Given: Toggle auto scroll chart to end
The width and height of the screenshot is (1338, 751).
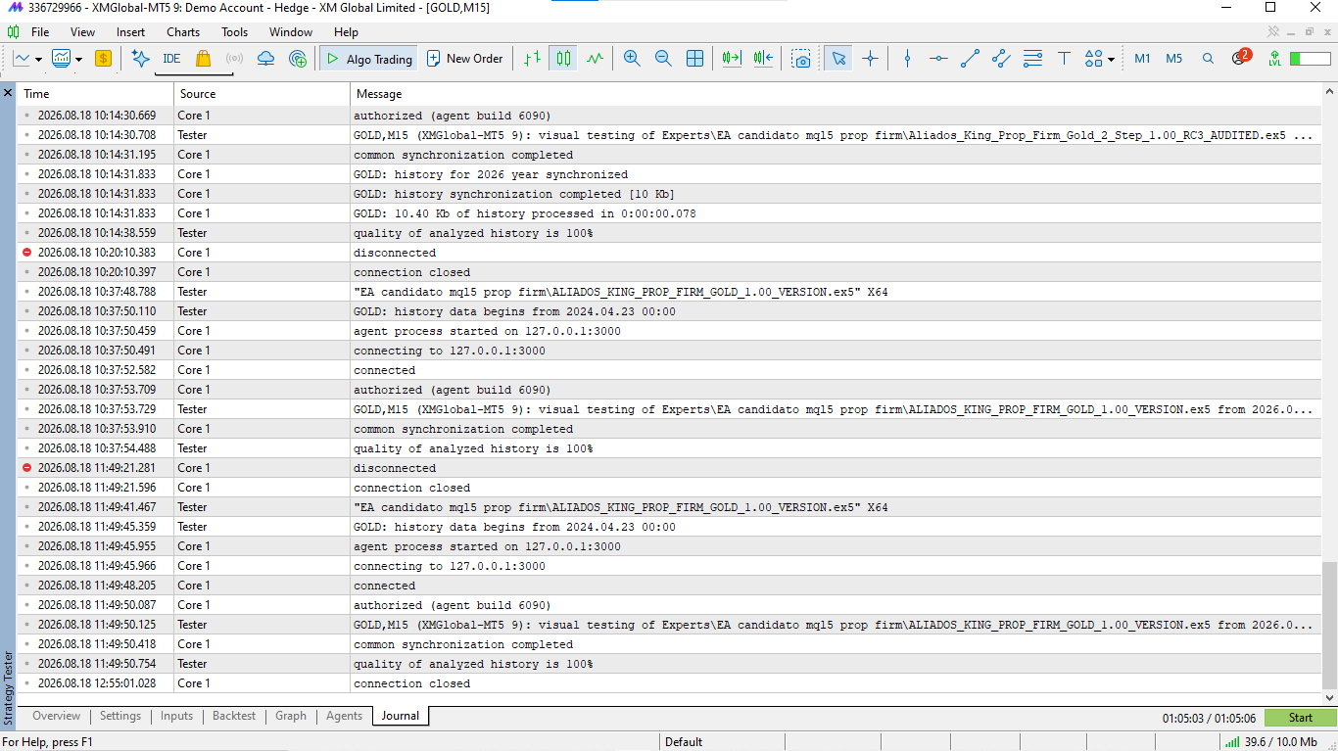Looking at the screenshot, I should click(x=732, y=59).
